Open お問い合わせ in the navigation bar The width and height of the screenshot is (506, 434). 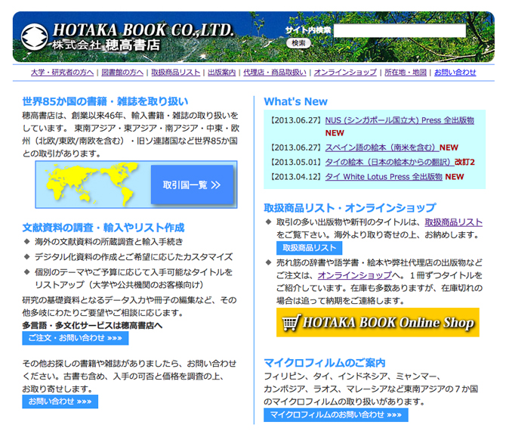point(455,73)
